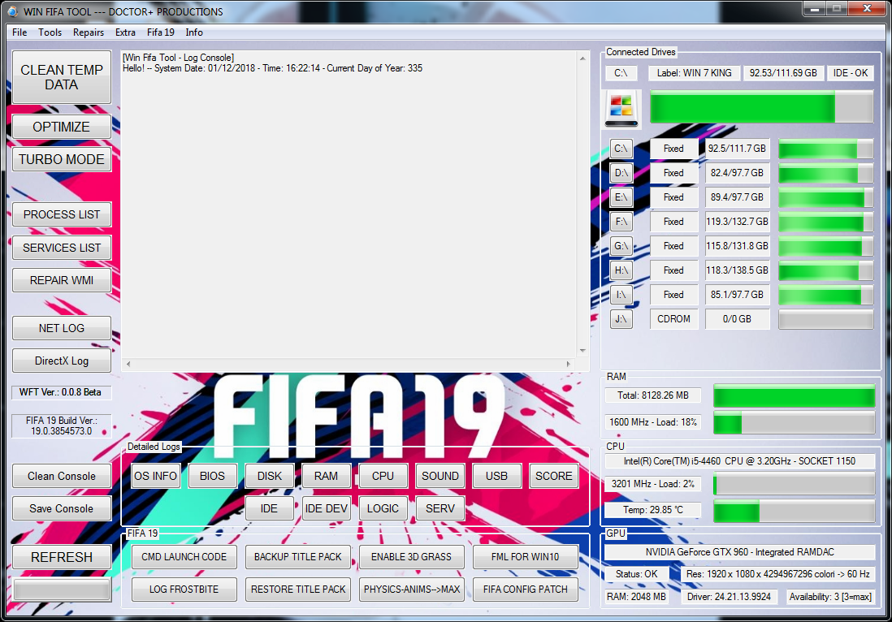This screenshot has height=622, width=892.
Task: Open the NET LOG
Action: click(x=62, y=328)
